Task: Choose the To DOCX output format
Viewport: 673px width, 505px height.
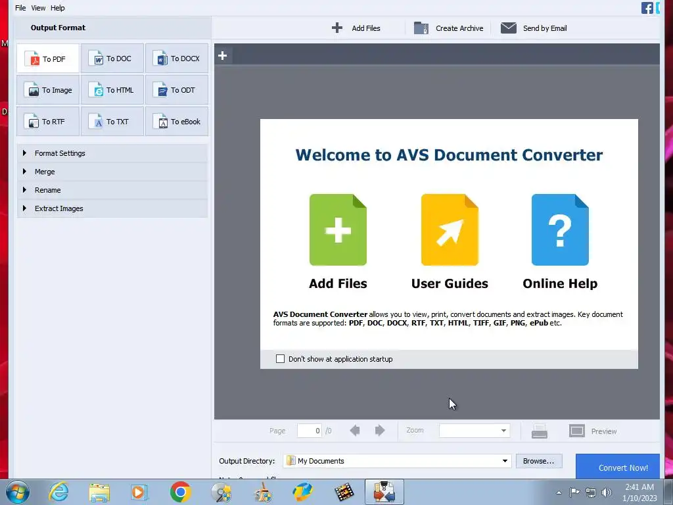Action: tap(177, 59)
